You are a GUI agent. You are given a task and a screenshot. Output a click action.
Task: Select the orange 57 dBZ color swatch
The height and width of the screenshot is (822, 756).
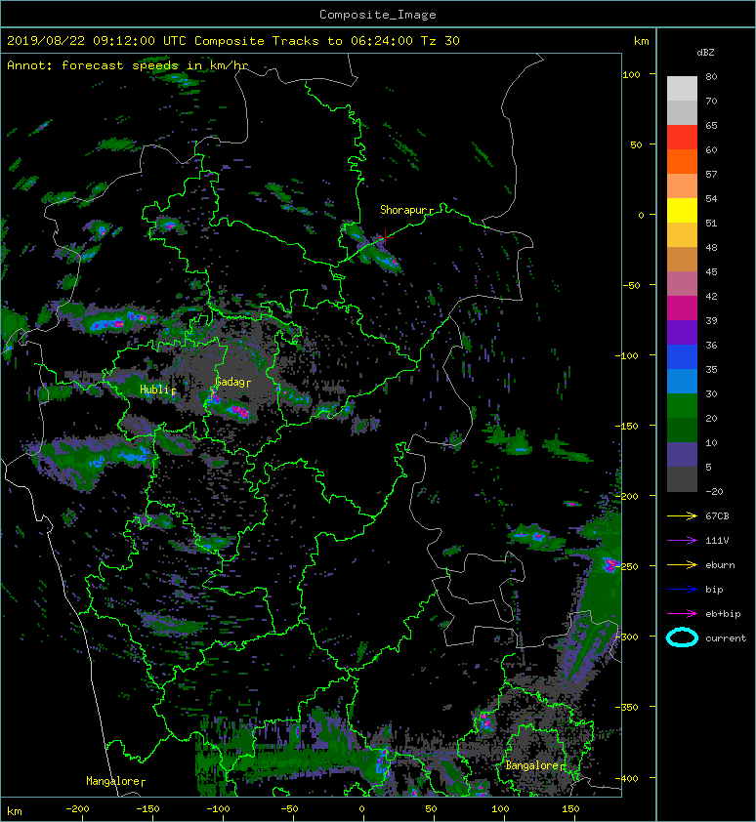[x=682, y=162]
